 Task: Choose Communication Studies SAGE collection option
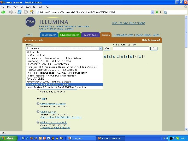64,58
